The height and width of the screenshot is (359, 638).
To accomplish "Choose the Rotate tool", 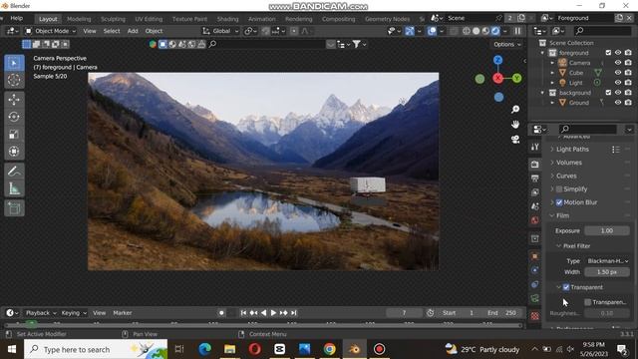I will [14, 117].
